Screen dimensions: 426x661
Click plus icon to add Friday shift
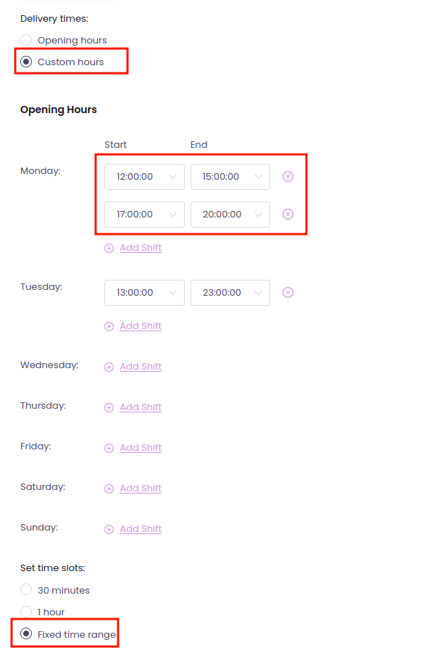[109, 448]
